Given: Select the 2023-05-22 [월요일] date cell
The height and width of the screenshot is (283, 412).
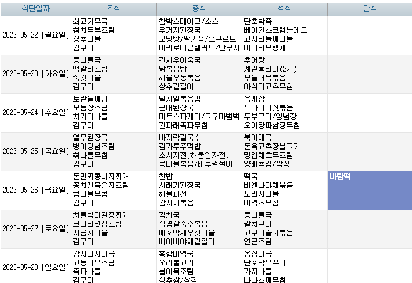Looking at the screenshot, I should 35,35.
